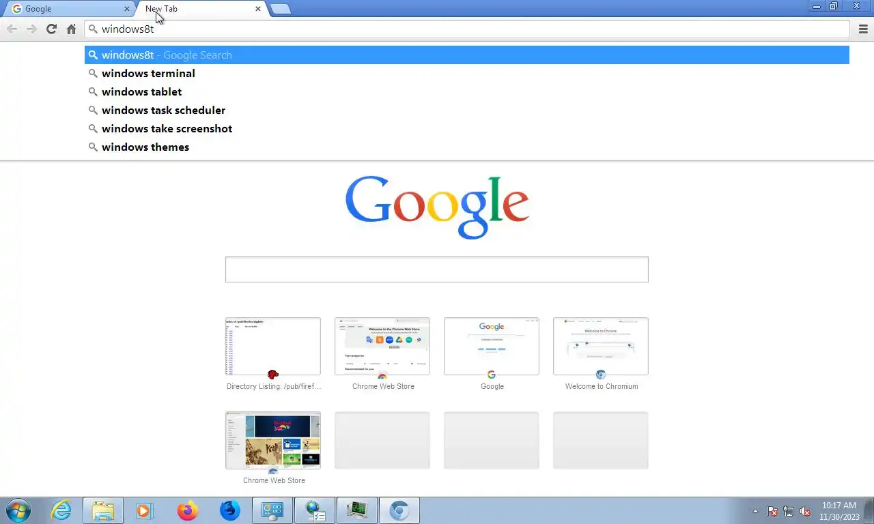Select the New Tab tab
The image size is (874, 524).
[200, 9]
